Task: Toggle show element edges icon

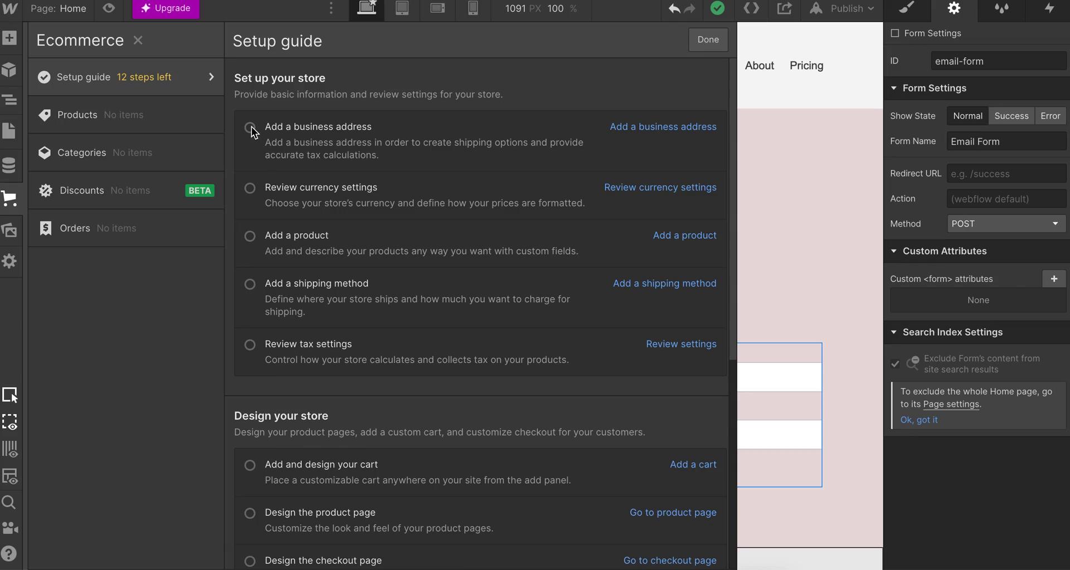Action: 10,422
